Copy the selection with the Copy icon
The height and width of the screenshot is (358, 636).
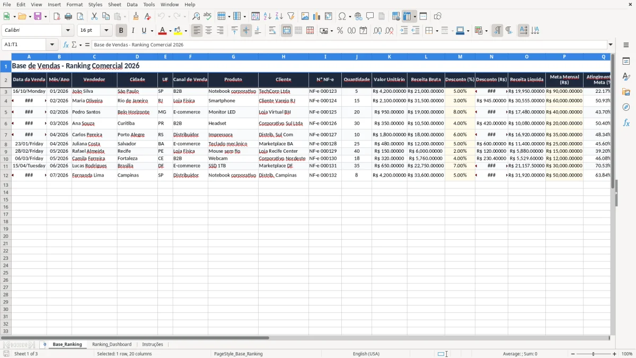coord(106,16)
